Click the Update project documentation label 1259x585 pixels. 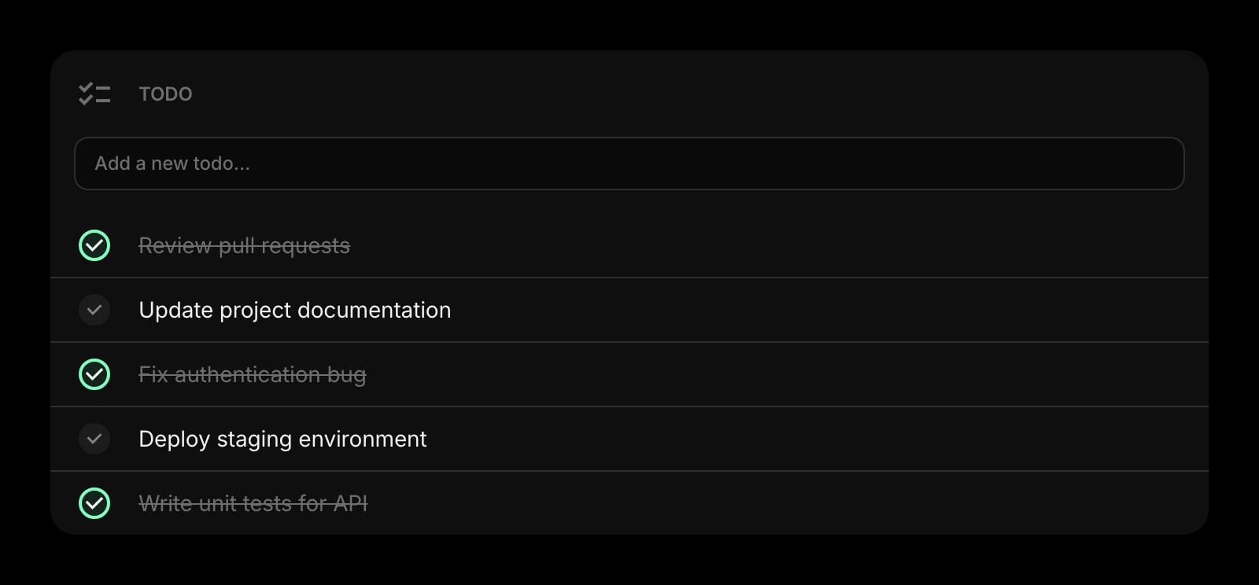click(294, 310)
